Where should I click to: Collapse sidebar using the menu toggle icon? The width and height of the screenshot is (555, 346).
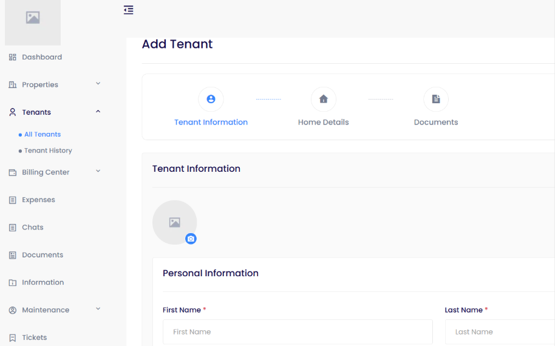(128, 10)
